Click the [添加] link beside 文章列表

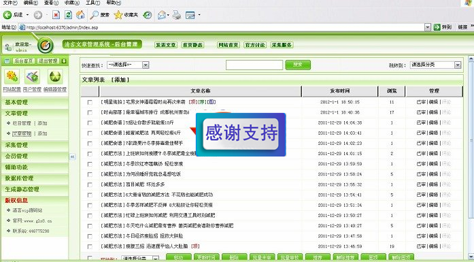click(120, 80)
